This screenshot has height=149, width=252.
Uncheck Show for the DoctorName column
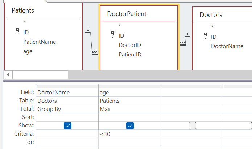point(67,125)
